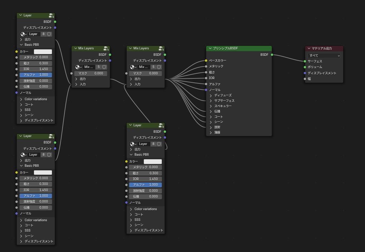Collapse the Material Output node with header arrow
The image size is (365, 252).
[309, 48]
